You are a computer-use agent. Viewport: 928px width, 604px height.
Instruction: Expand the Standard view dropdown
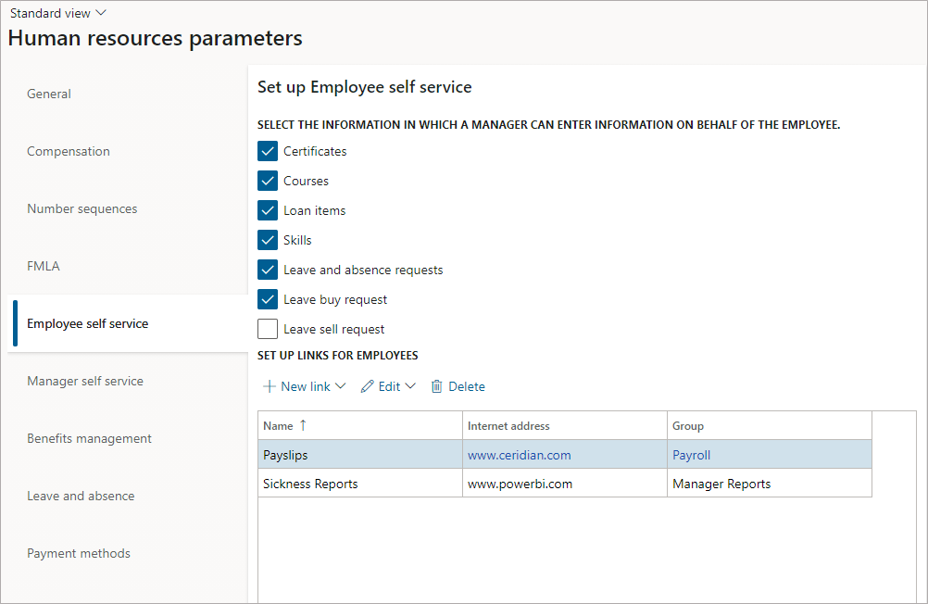tap(58, 13)
